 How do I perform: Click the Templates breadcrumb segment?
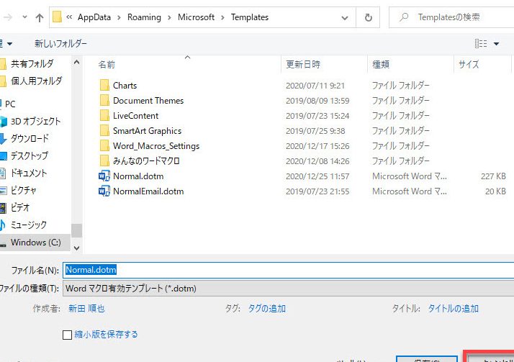tap(250, 17)
